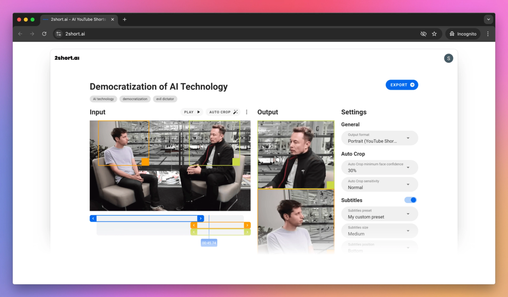Viewport: 508px width, 297px height.
Task: Open Auto Crop minimum face confidence dropdown
Action: (380, 168)
